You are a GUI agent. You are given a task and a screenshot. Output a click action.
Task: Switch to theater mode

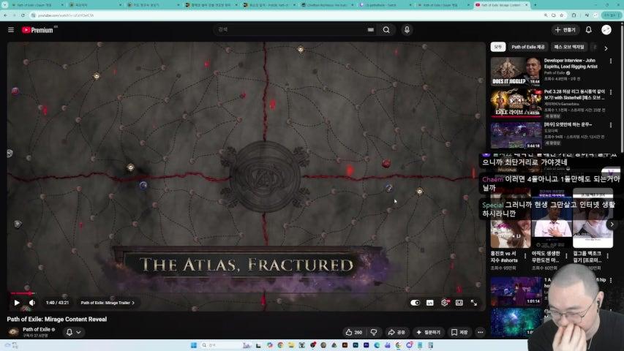(x=459, y=303)
